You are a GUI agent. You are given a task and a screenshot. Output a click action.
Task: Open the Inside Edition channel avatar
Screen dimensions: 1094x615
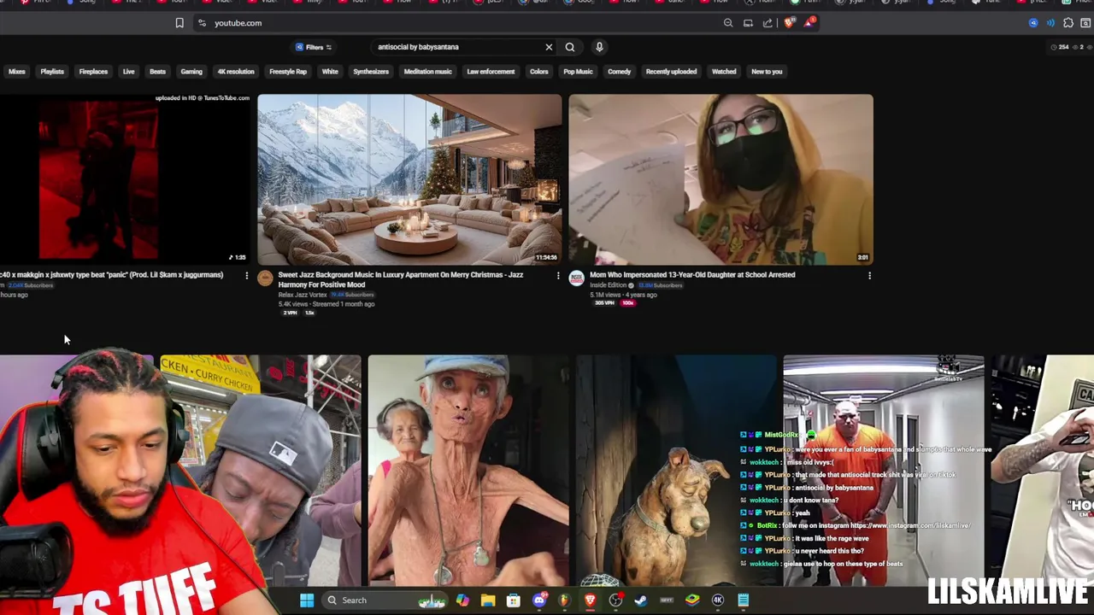pyautogui.click(x=577, y=278)
